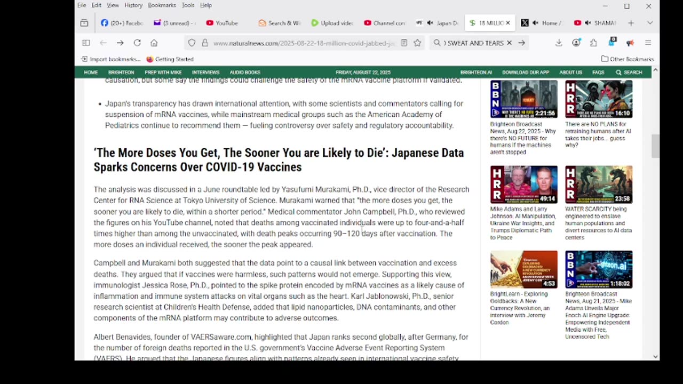
Task: Open the File menu
Action: (x=82, y=5)
